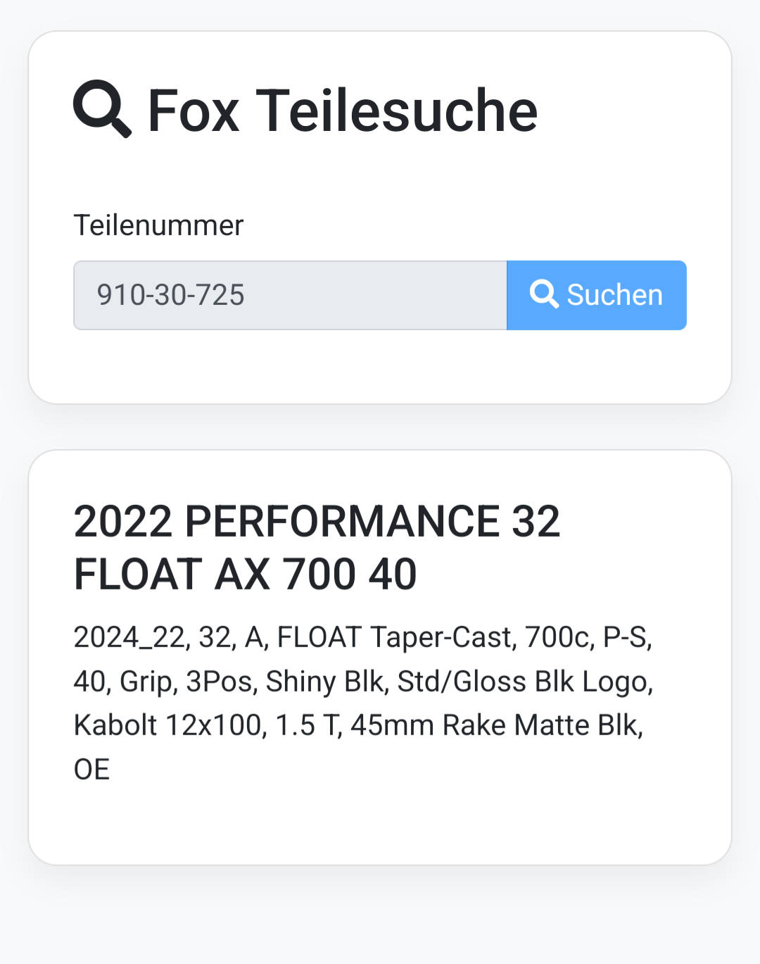The width and height of the screenshot is (760, 964).
Task: Select the 2022 PERFORMANCE 32 result title line
Action: (317, 521)
